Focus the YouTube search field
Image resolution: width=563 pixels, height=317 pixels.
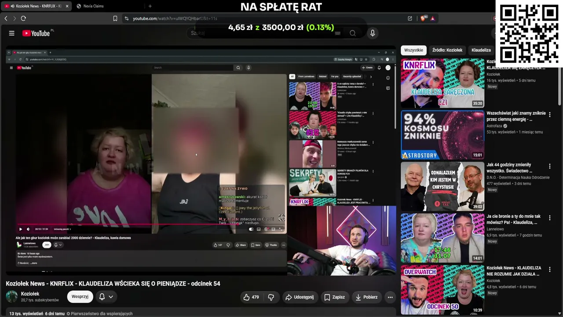(x=267, y=33)
